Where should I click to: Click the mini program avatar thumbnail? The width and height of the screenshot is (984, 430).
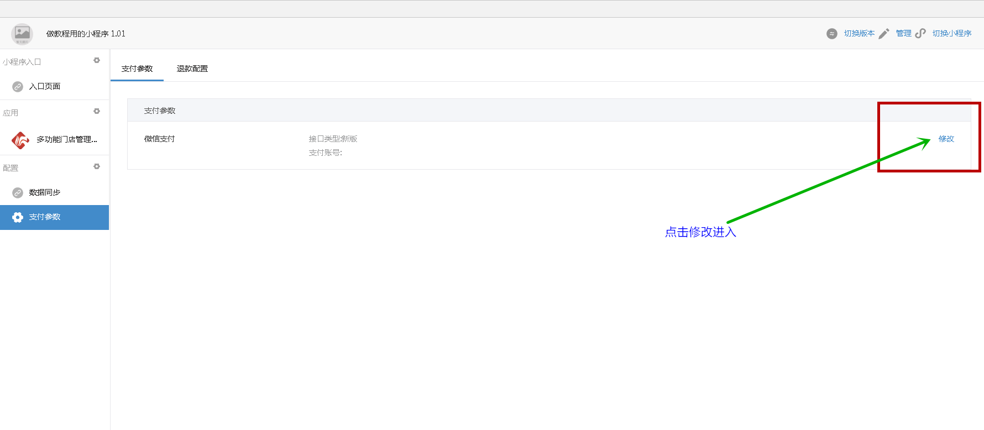point(22,34)
